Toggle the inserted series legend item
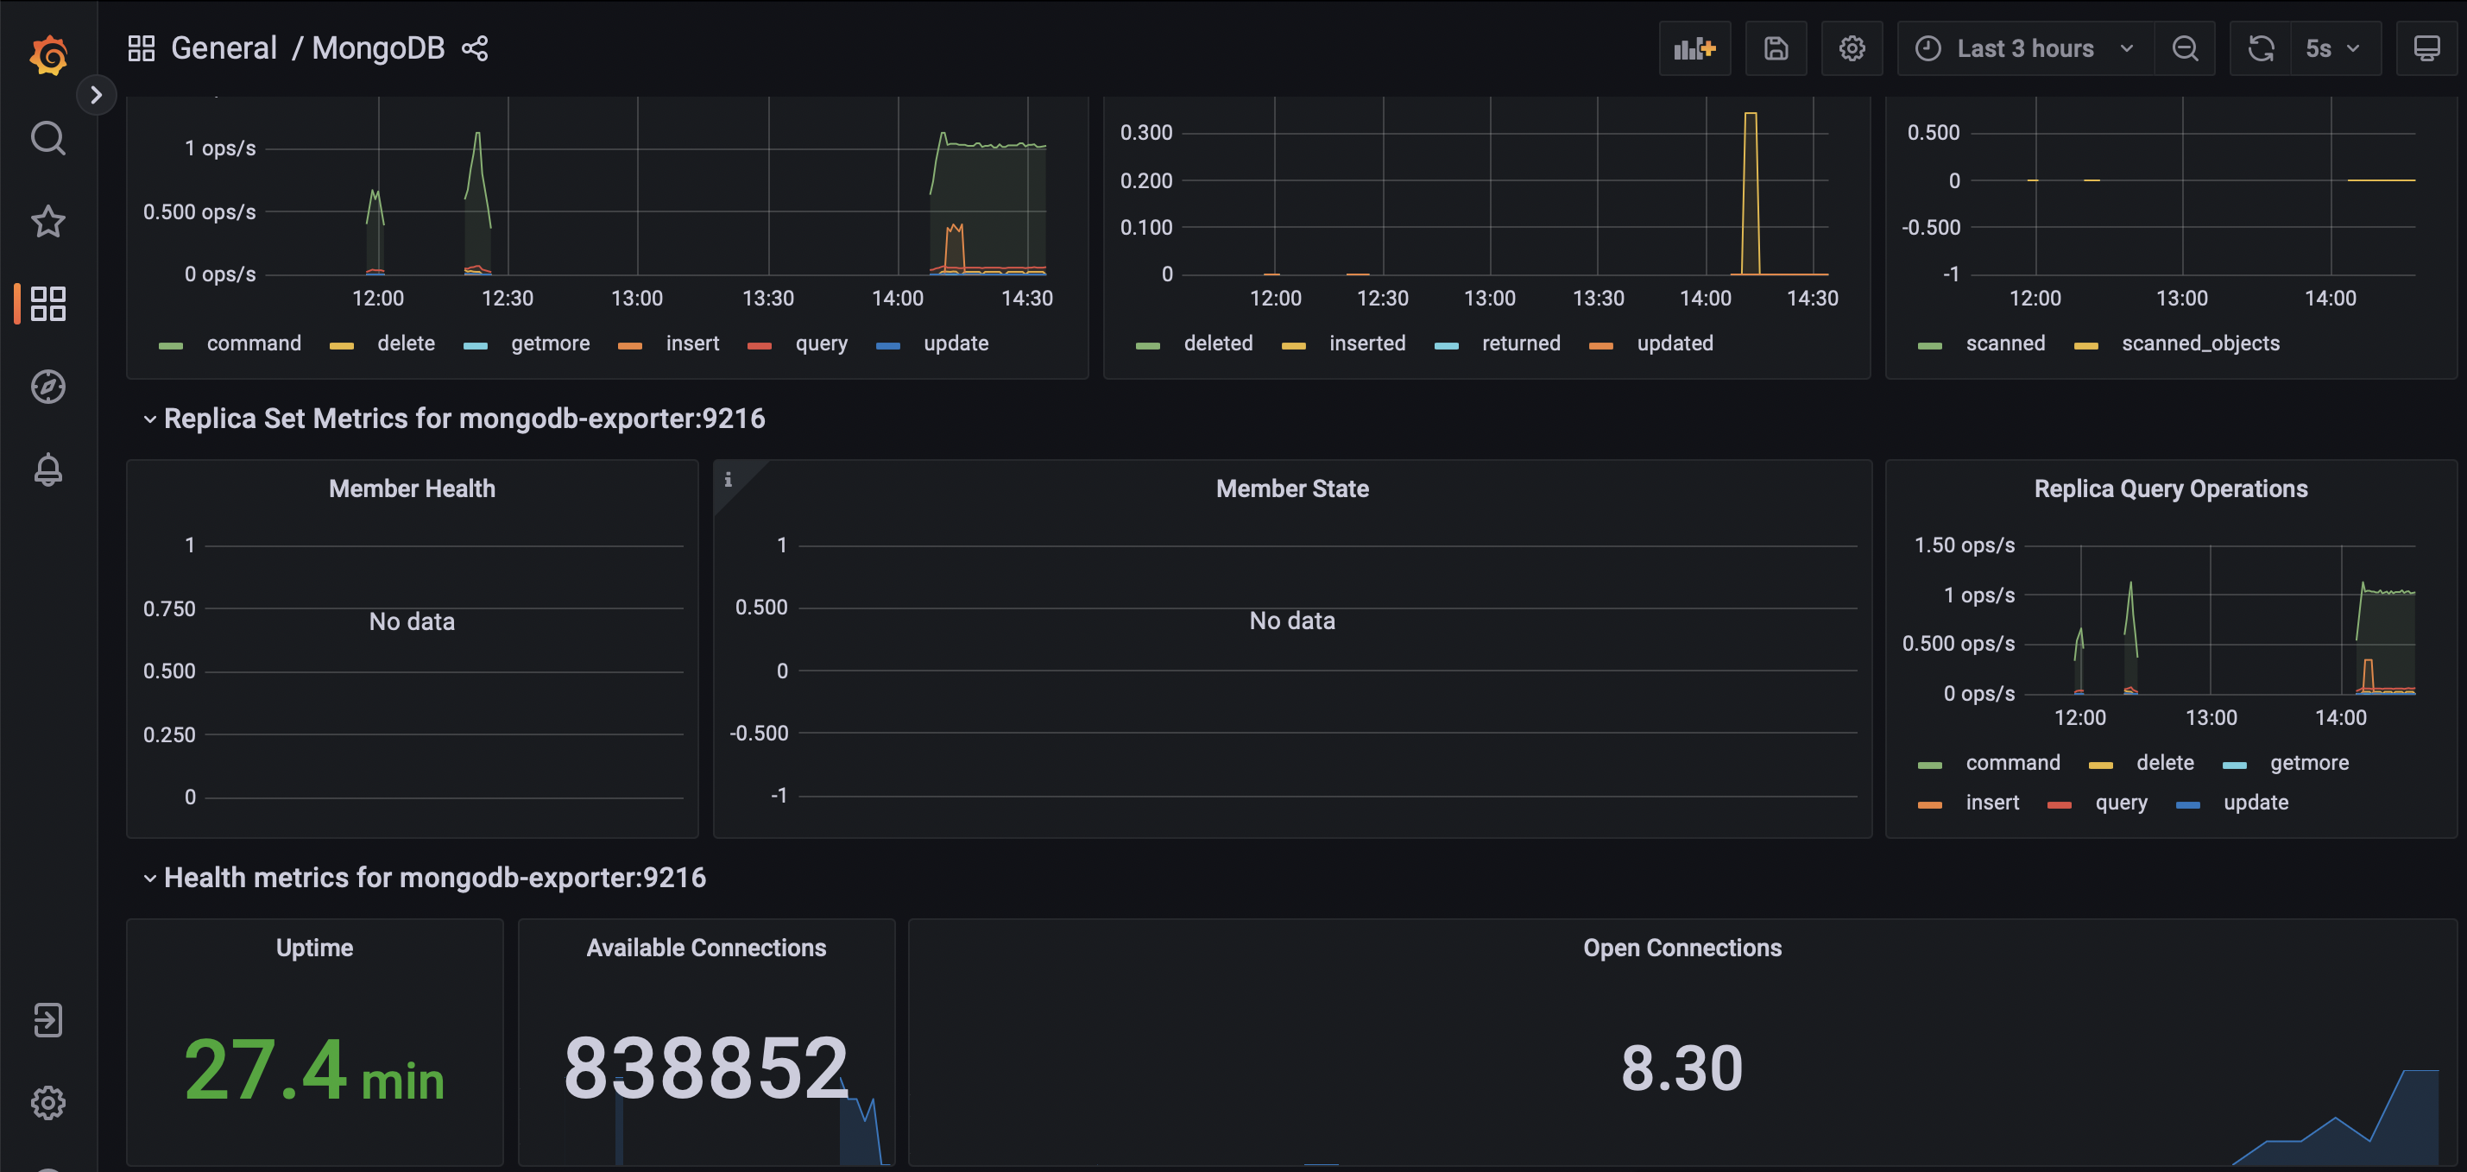2467x1172 pixels. coord(1366,343)
